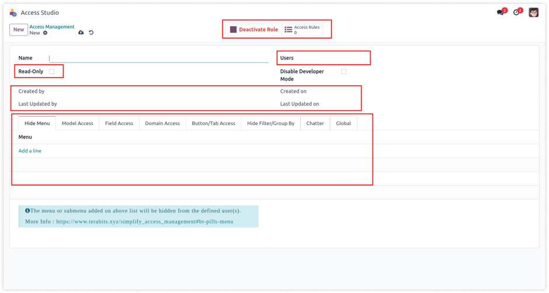Click the discard changes undo icon
The image size is (549, 293).
(91, 33)
